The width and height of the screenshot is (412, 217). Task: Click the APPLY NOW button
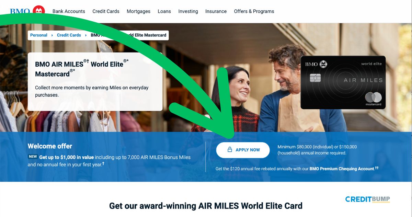243,150
